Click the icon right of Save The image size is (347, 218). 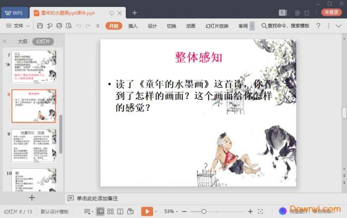50,26
